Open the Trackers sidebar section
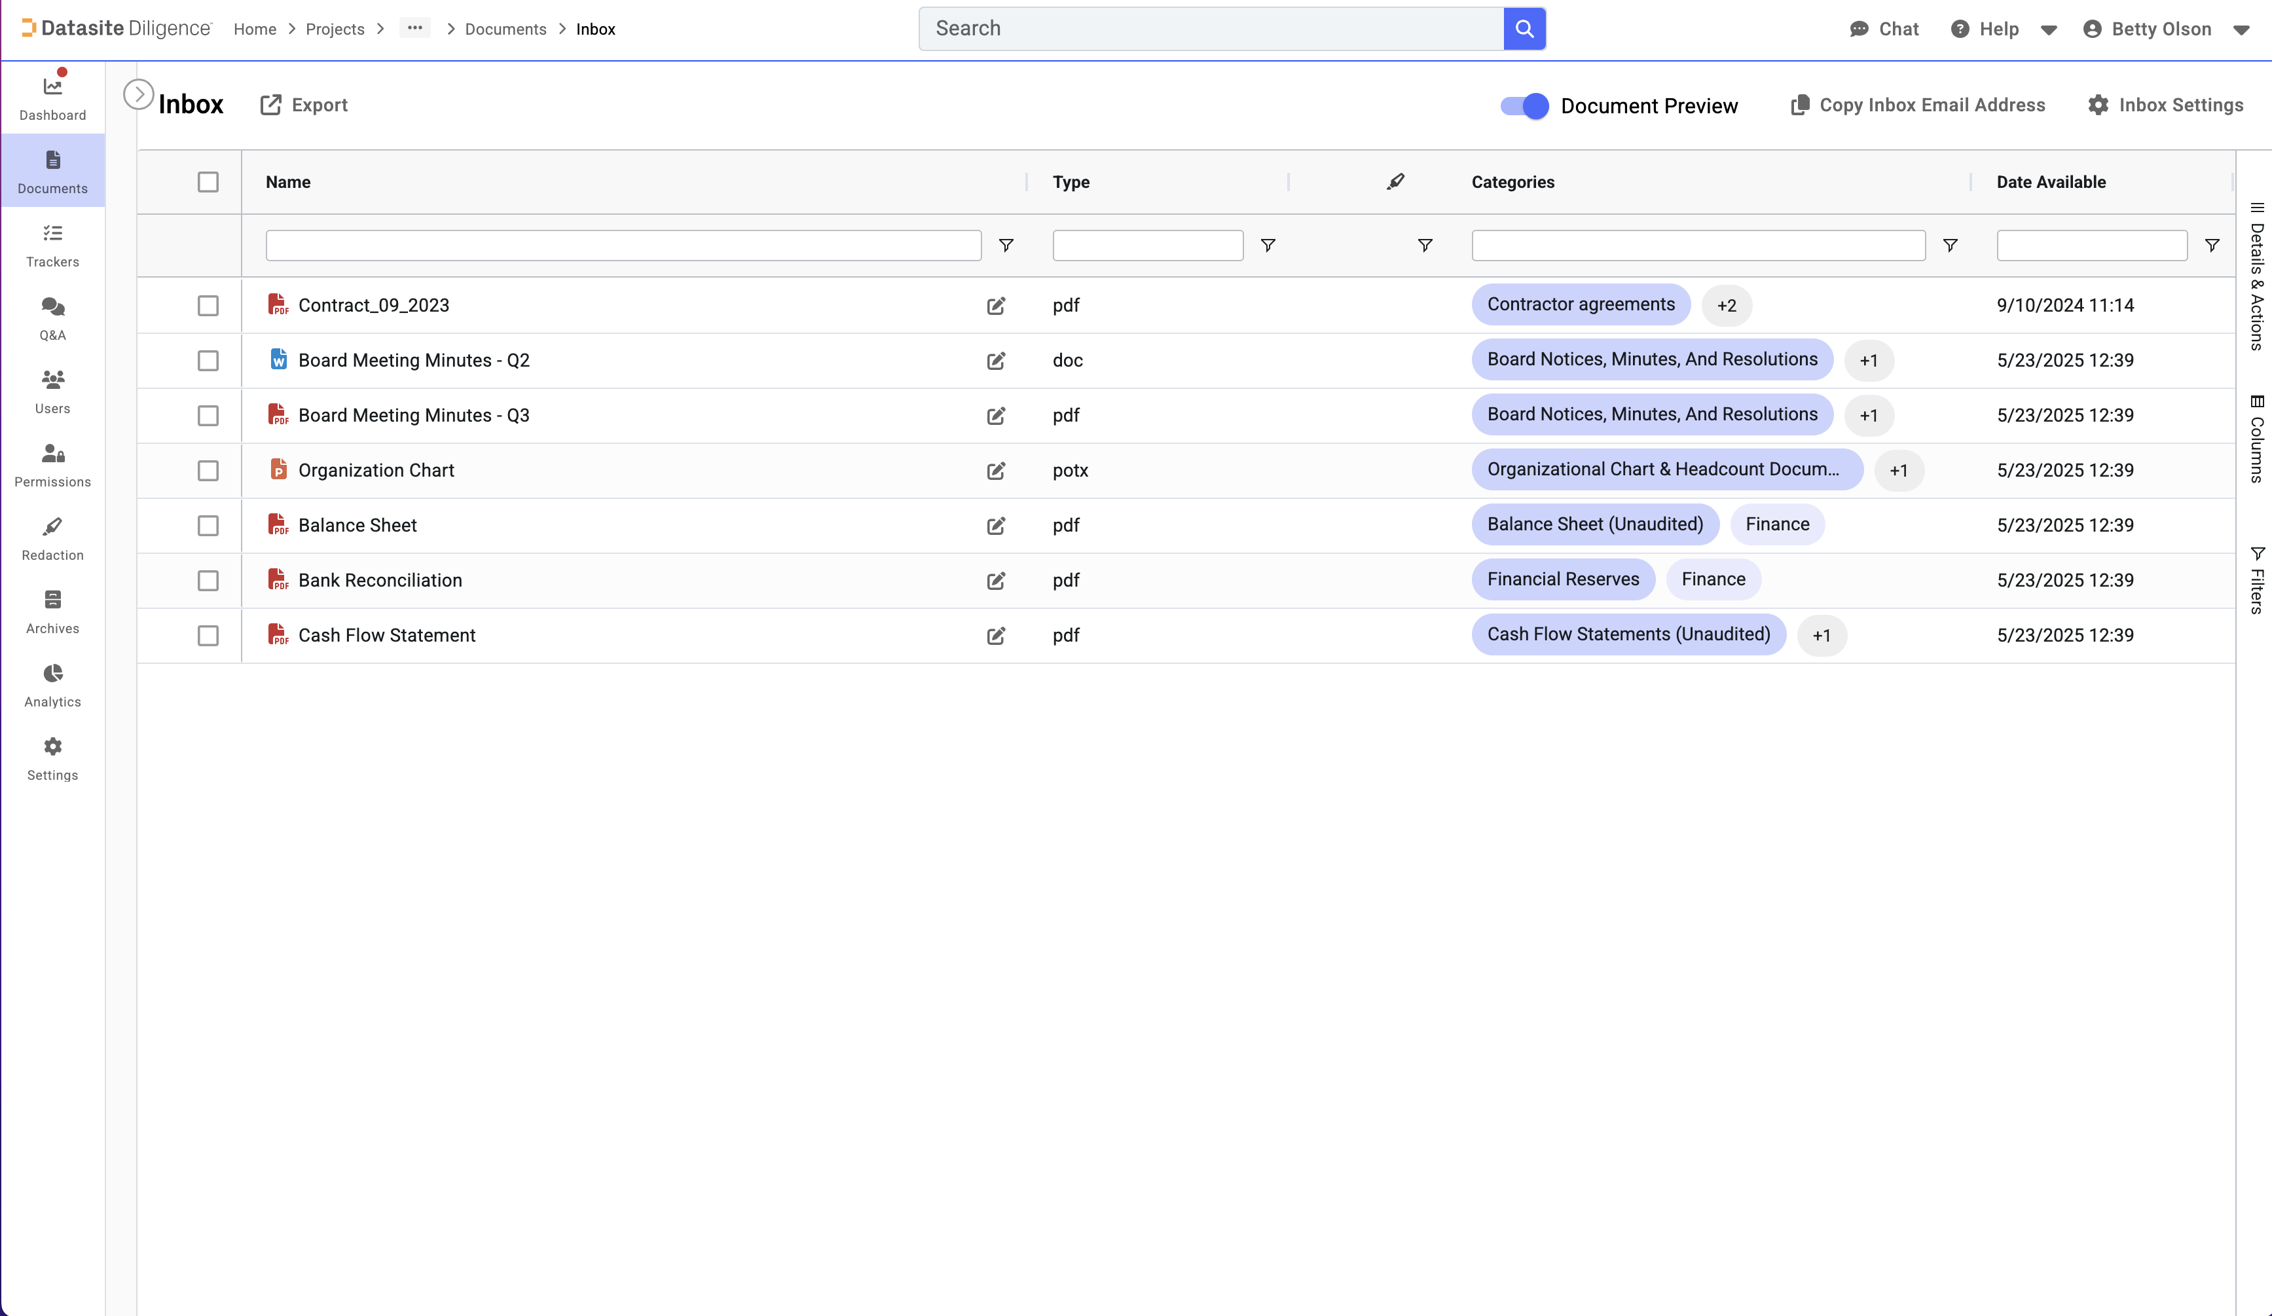Viewport: 2272px width, 1316px height. point(52,245)
